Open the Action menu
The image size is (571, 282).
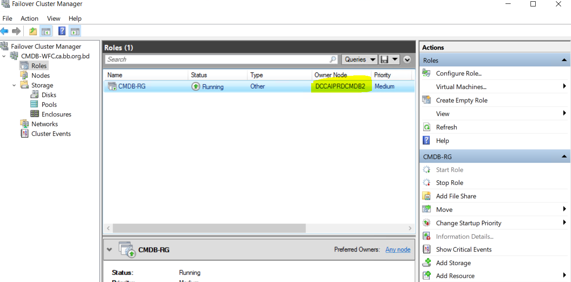point(29,19)
